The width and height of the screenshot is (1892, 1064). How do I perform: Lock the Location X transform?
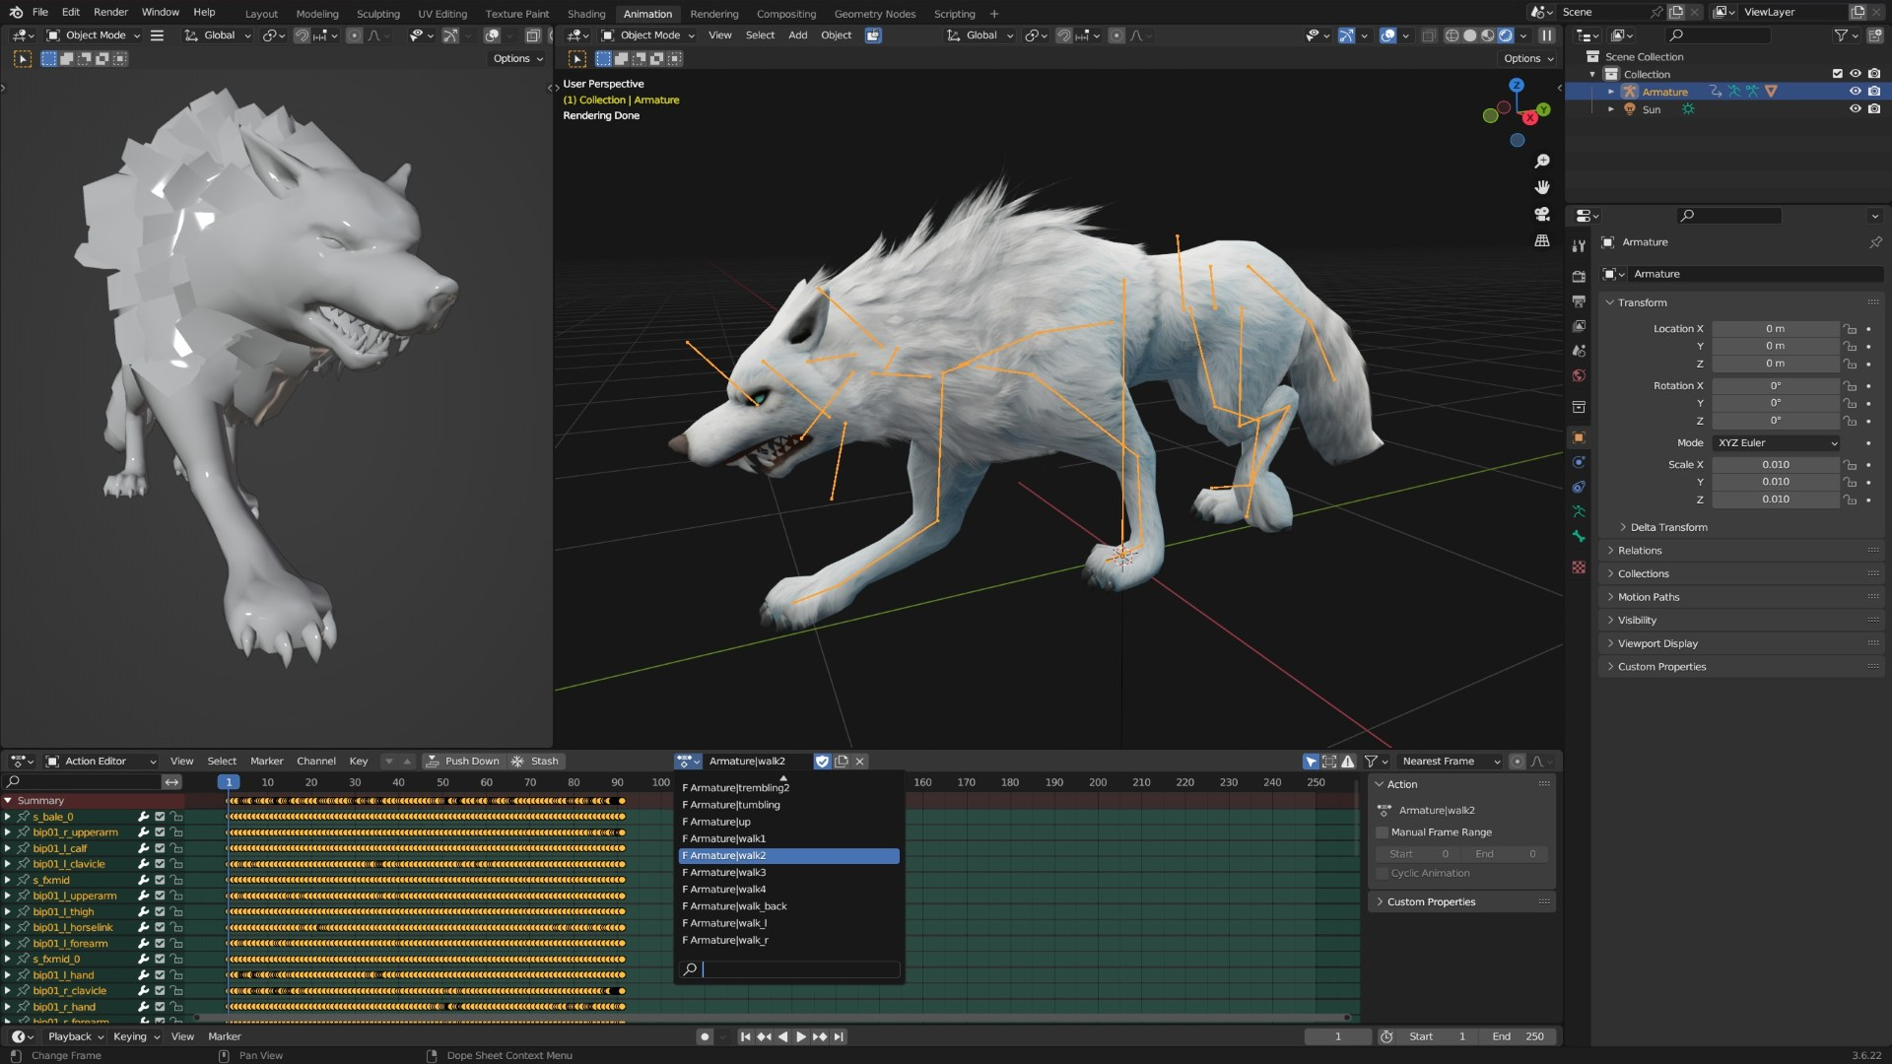[1851, 329]
